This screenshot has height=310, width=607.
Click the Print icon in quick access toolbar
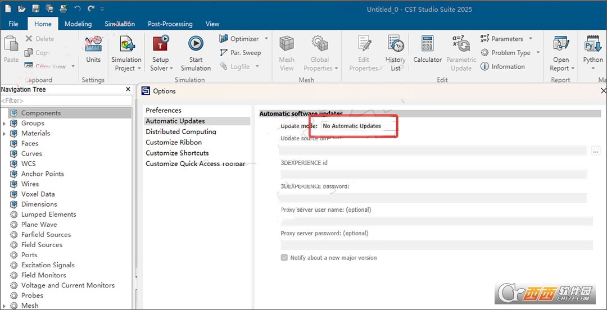[63, 8]
